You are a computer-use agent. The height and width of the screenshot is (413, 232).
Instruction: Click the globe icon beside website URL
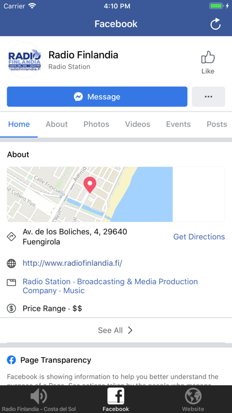11,263
